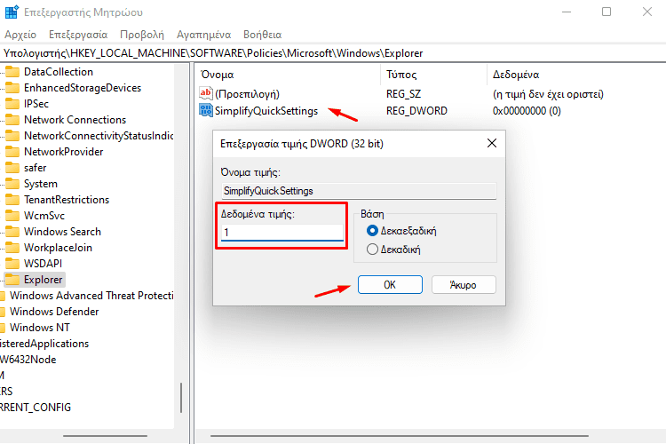
Task: Click the NetworkProvider folder icon
Action: coord(12,152)
